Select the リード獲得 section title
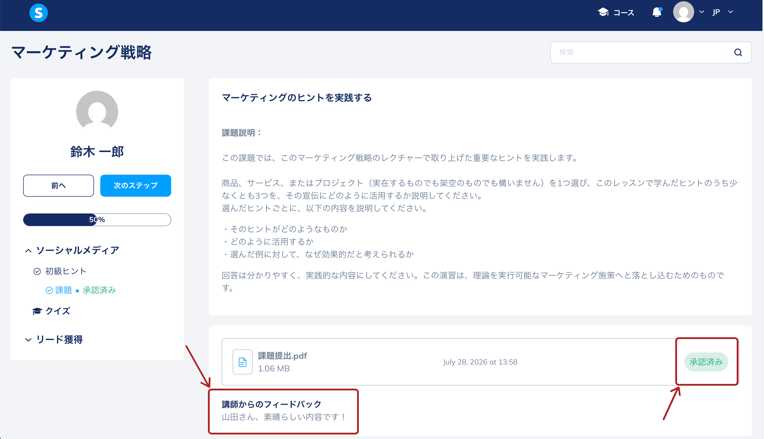Image resolution: width=764 pixels, height=439 pixels. coord(59,340)
